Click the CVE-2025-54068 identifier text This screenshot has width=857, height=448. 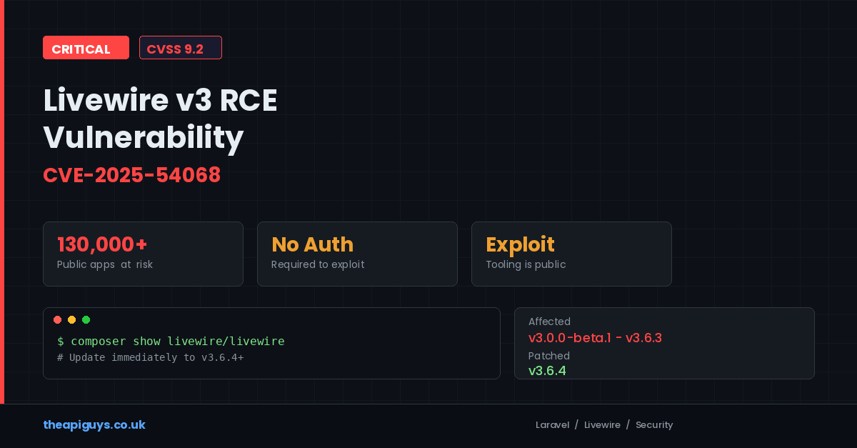[x=131, y=175]
